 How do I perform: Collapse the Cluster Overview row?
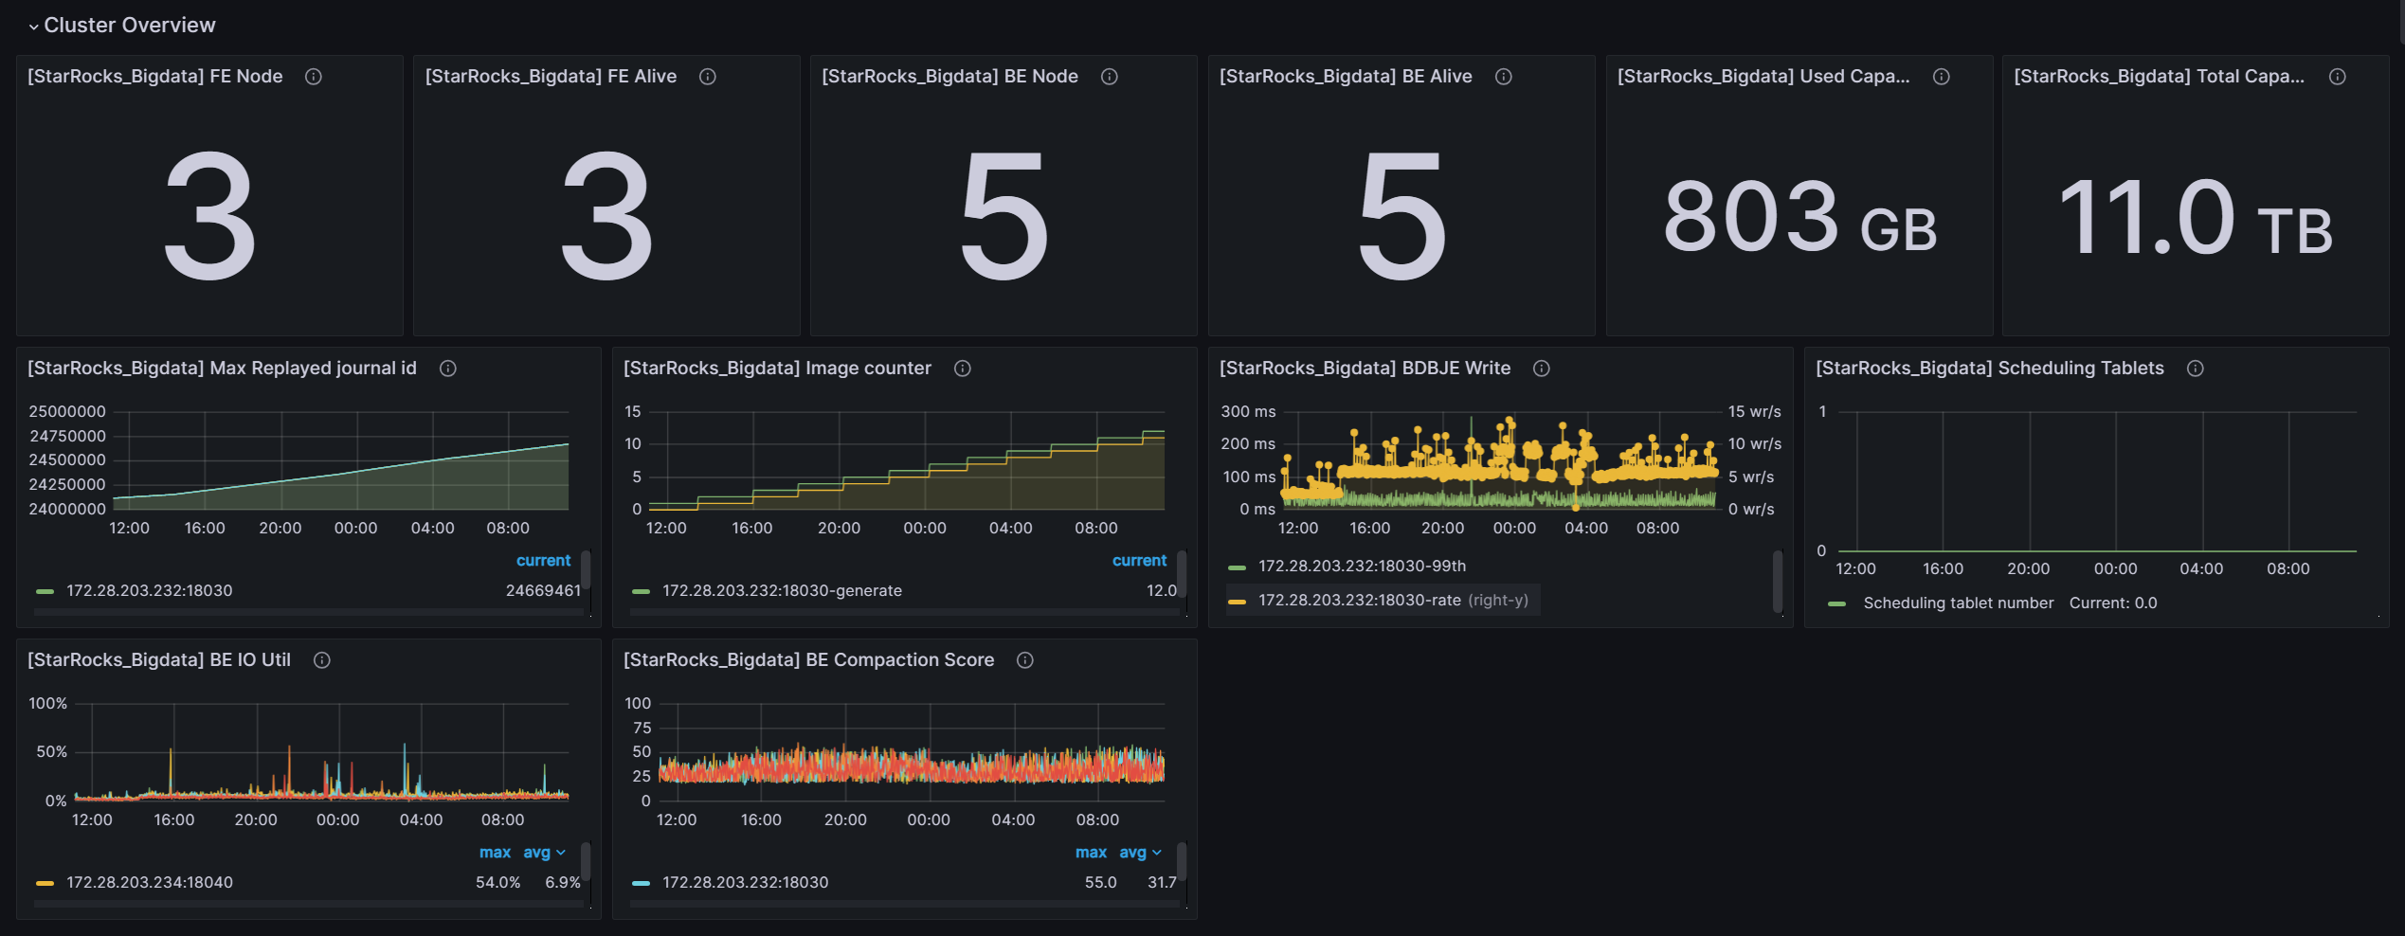pyautogui.click(x=121, y=26)
